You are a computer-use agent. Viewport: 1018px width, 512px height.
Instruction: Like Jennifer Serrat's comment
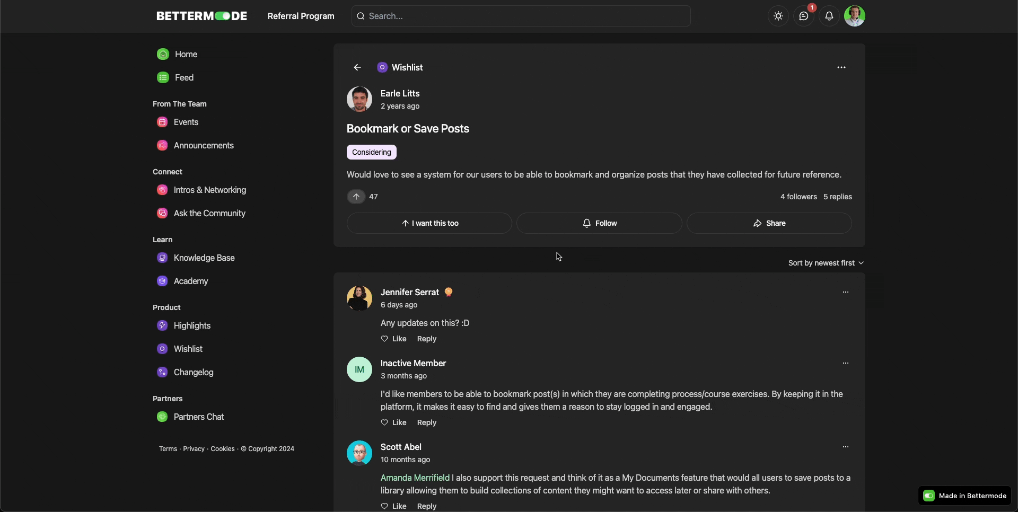pyautogui.click(x=393, y=339)
